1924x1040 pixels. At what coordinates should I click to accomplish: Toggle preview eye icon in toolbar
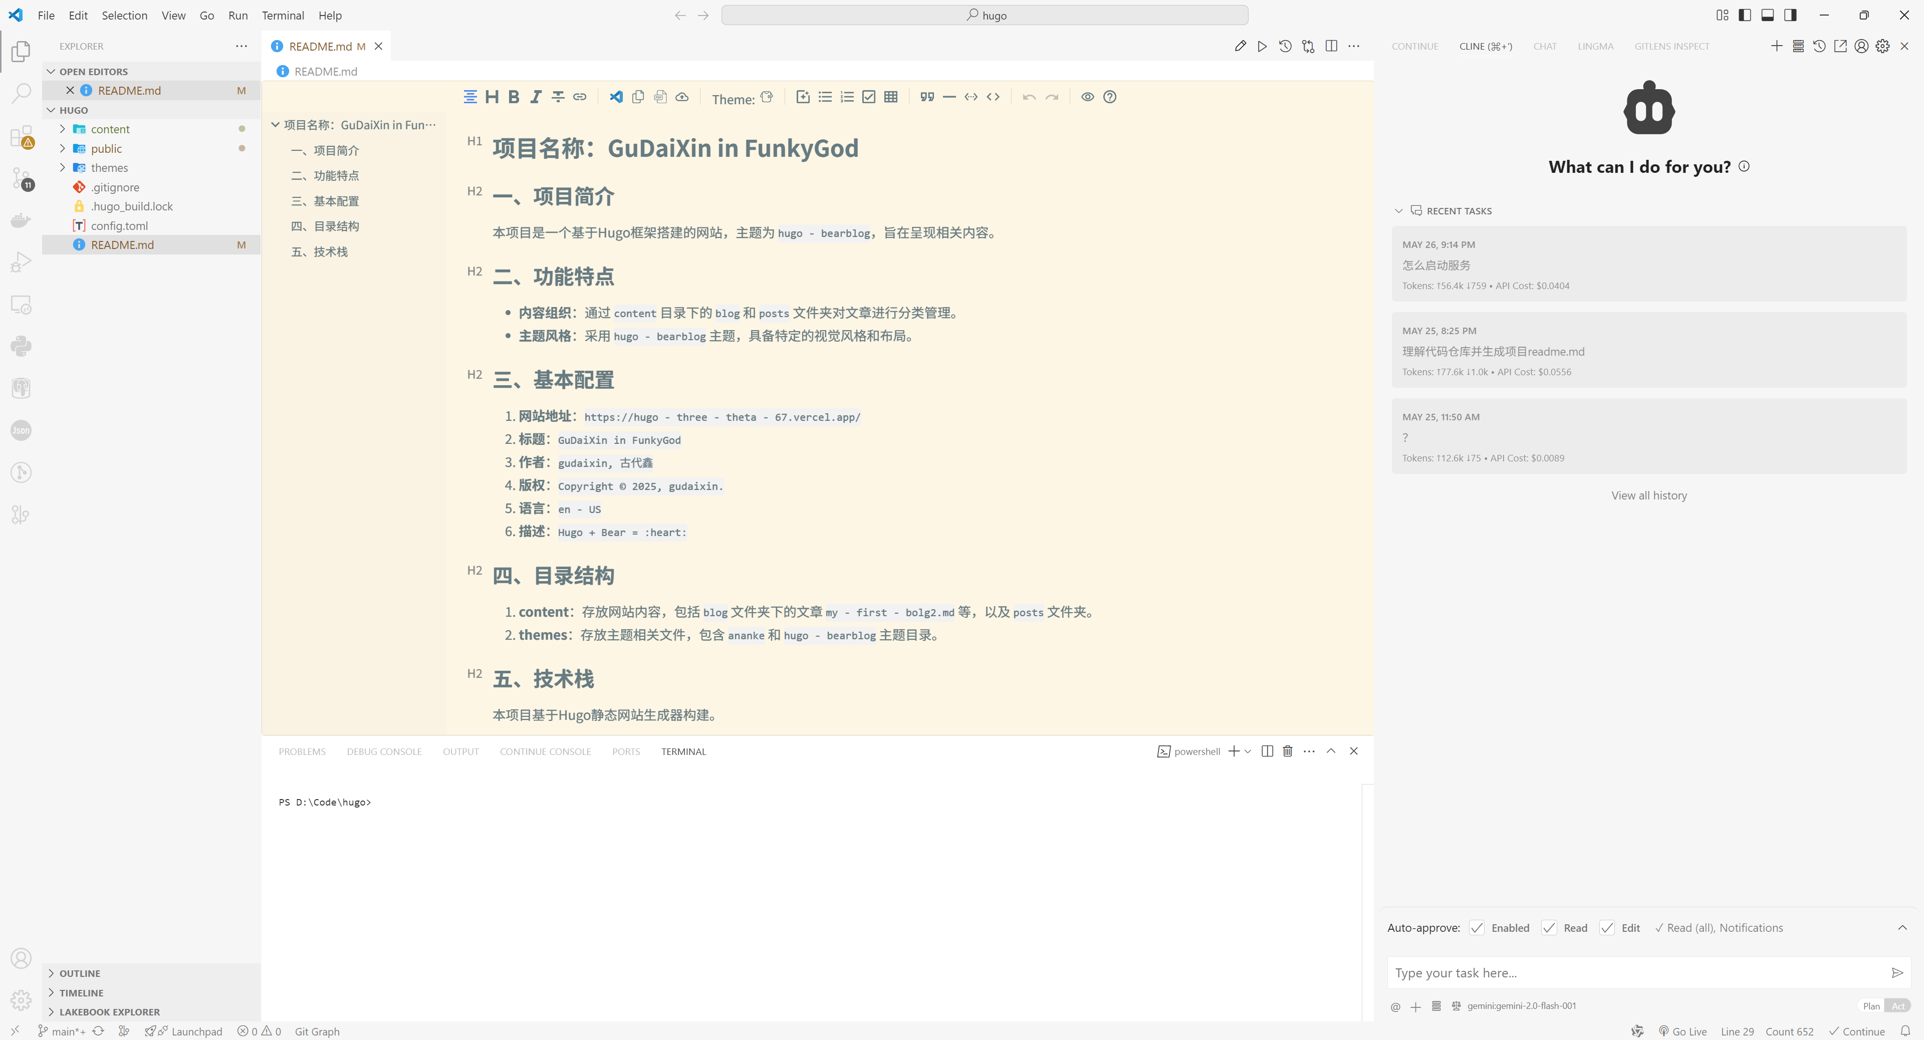(x=1087, y=97)
